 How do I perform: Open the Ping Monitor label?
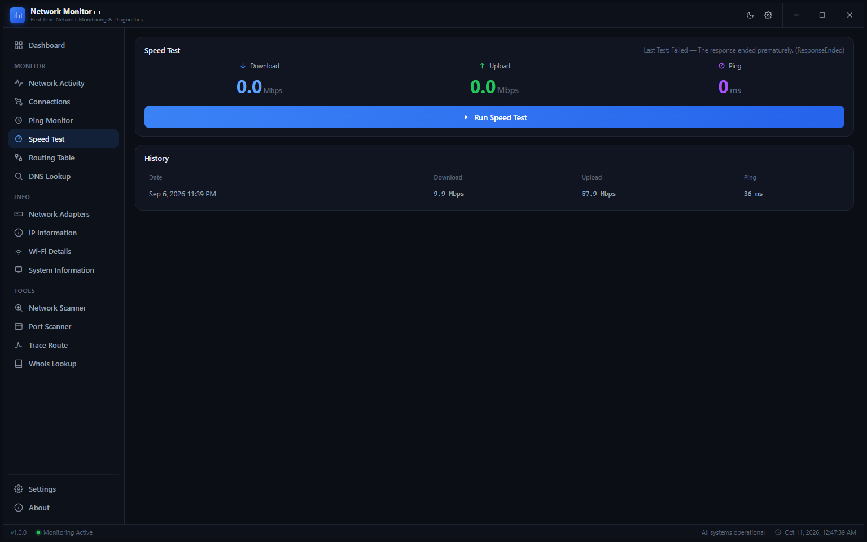(51, 120)
